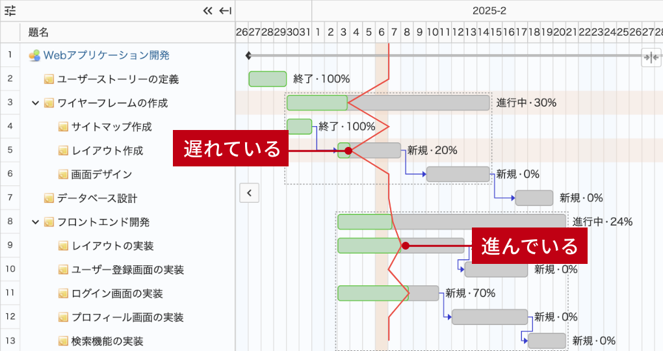
Task: Click the 終了·100% label on row 2
Action: (321, 79)
